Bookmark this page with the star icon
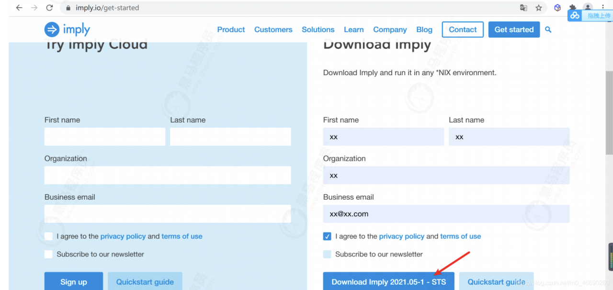613x290 pixels. (539, 8)
